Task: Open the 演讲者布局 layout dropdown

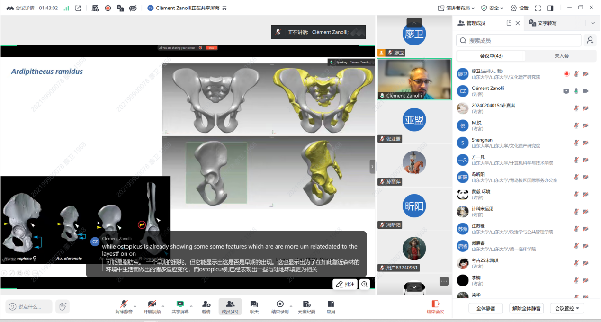Action: (457, 8)
